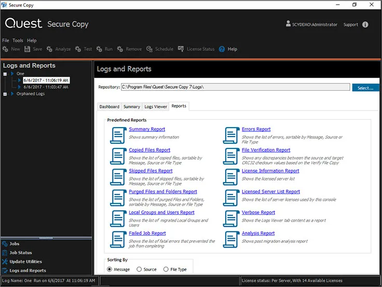Viewport: 382px width, 287px height.
Task: Open the File Verification Report link
Action: [x=266, y=150]
